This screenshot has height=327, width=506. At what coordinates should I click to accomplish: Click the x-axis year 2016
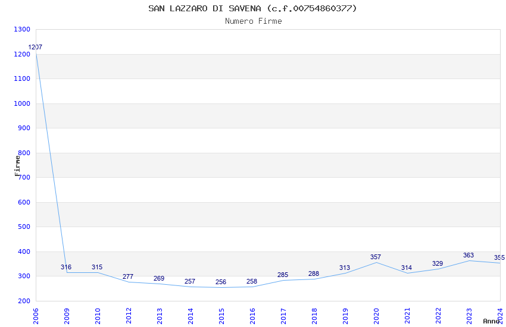pyautogui.click(x=252, y=316)
